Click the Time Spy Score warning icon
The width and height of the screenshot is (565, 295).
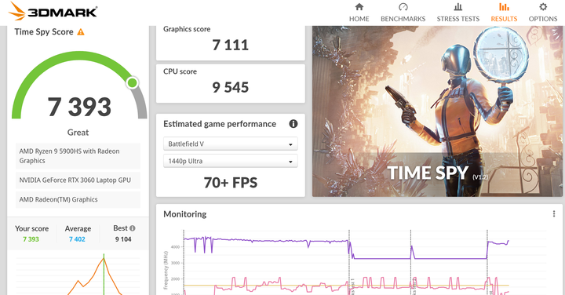coord(81,32)
